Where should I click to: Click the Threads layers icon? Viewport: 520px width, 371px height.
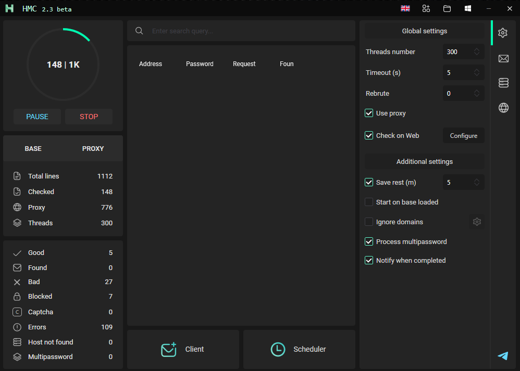coord(17,223)
